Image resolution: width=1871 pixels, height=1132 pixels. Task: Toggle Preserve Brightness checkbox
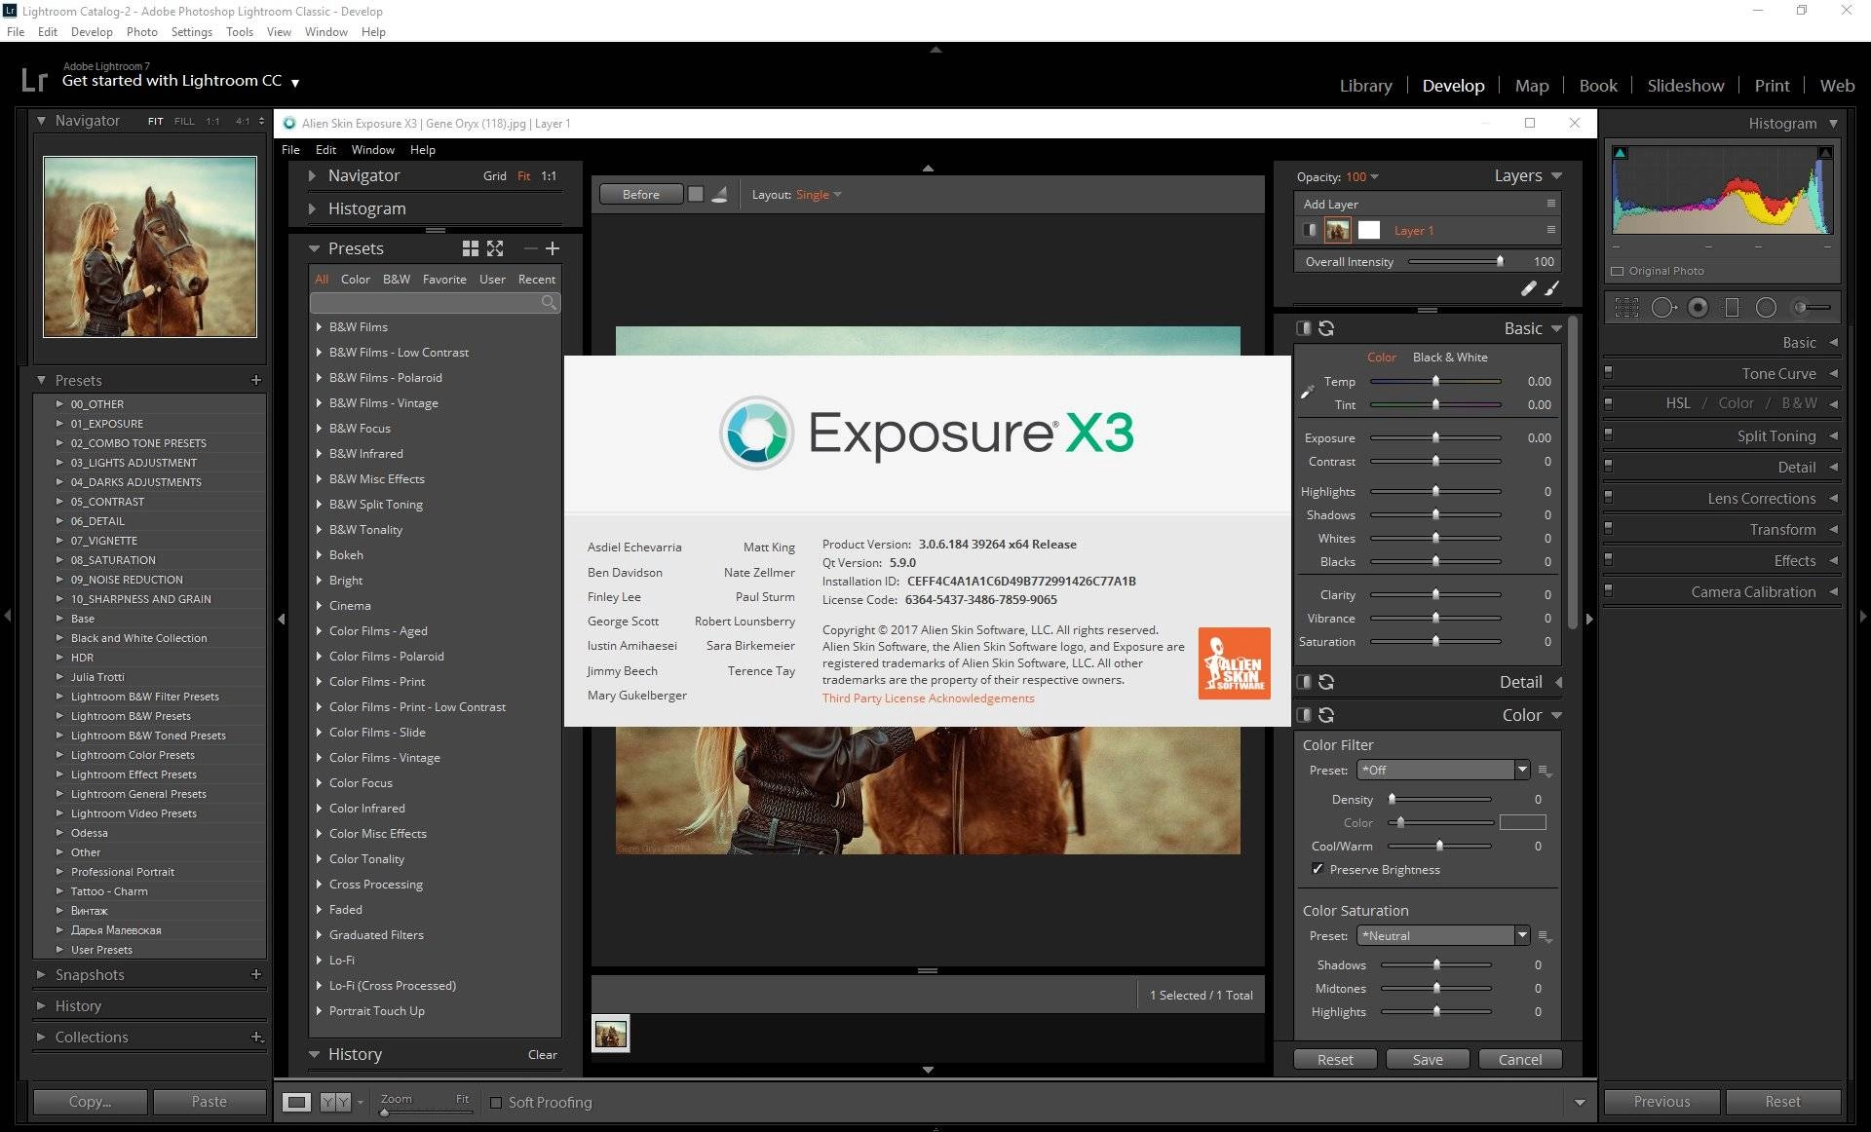(1317, 869)
